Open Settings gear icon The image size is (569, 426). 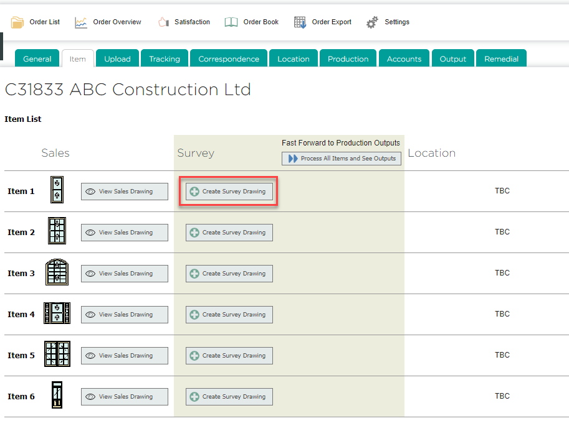pos(373,22)
